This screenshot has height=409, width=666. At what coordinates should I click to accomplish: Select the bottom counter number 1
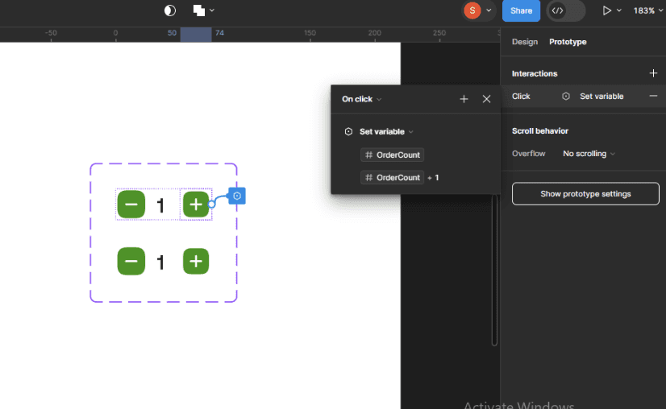[x=160, y=262]
